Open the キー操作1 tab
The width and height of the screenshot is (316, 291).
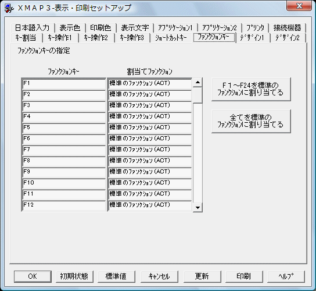[x=60, y=38]
